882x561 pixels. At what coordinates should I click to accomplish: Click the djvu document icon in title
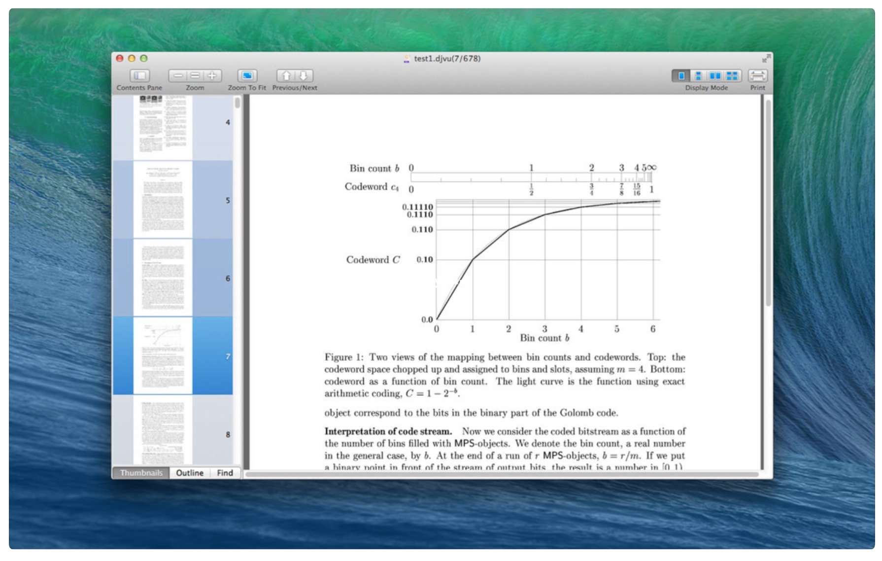pyautogui.click(x=407, y=59)
